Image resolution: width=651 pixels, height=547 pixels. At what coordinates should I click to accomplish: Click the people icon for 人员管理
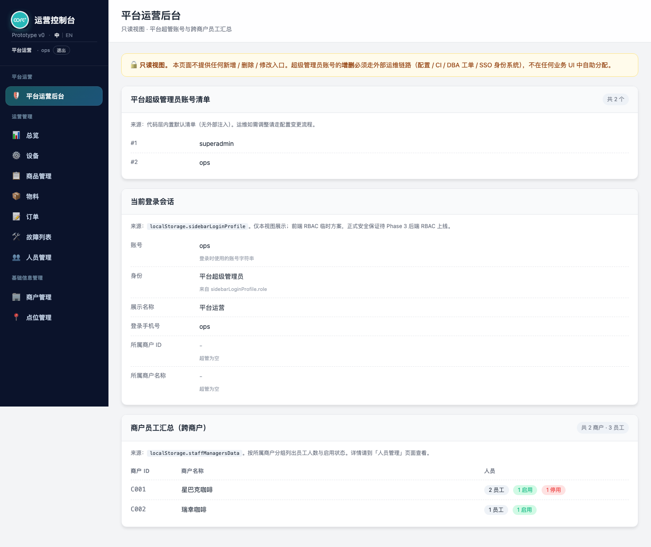pos(16,257)
